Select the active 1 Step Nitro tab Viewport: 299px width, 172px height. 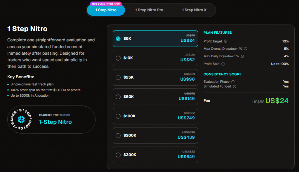(x=106, y=10)
